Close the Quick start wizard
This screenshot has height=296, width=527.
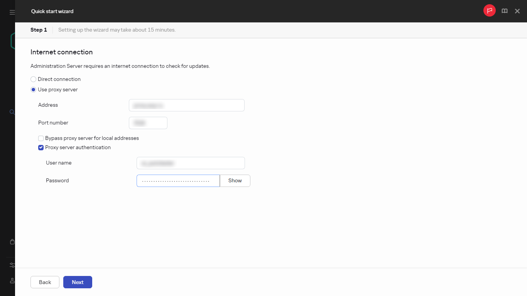coord(517,11)
